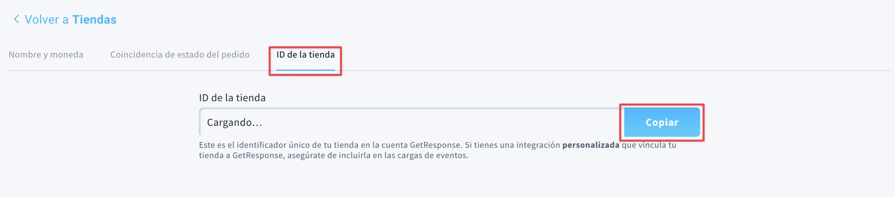Screen dimensions: 895x197
Task: Copy the store ID with the Copiar button
Action: [662, 122]
